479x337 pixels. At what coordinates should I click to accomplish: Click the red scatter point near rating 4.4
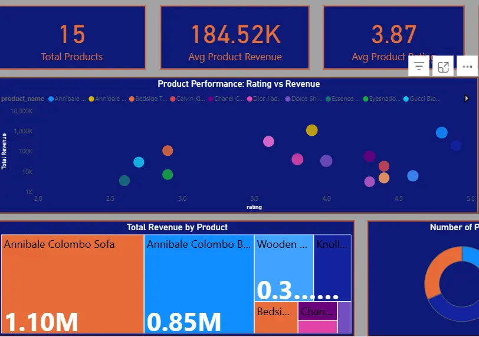pos(383,166)
